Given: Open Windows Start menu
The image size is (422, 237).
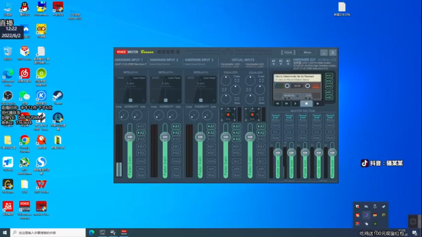Looking at the screenshot, I should tap(5, 232).
